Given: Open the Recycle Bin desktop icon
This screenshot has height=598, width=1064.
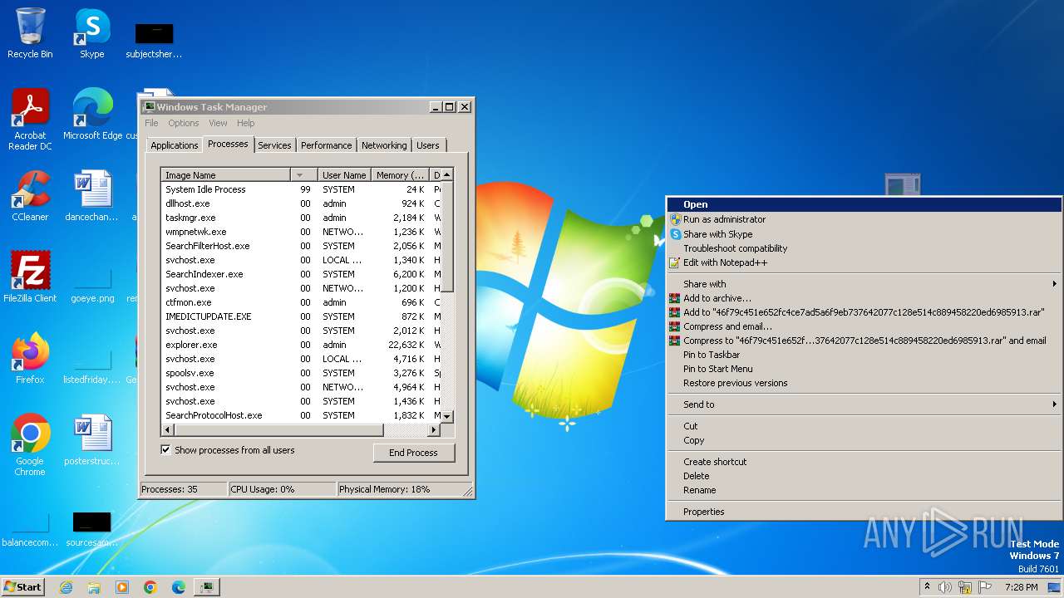Looking at the screenshot, I should click(30, 33).
